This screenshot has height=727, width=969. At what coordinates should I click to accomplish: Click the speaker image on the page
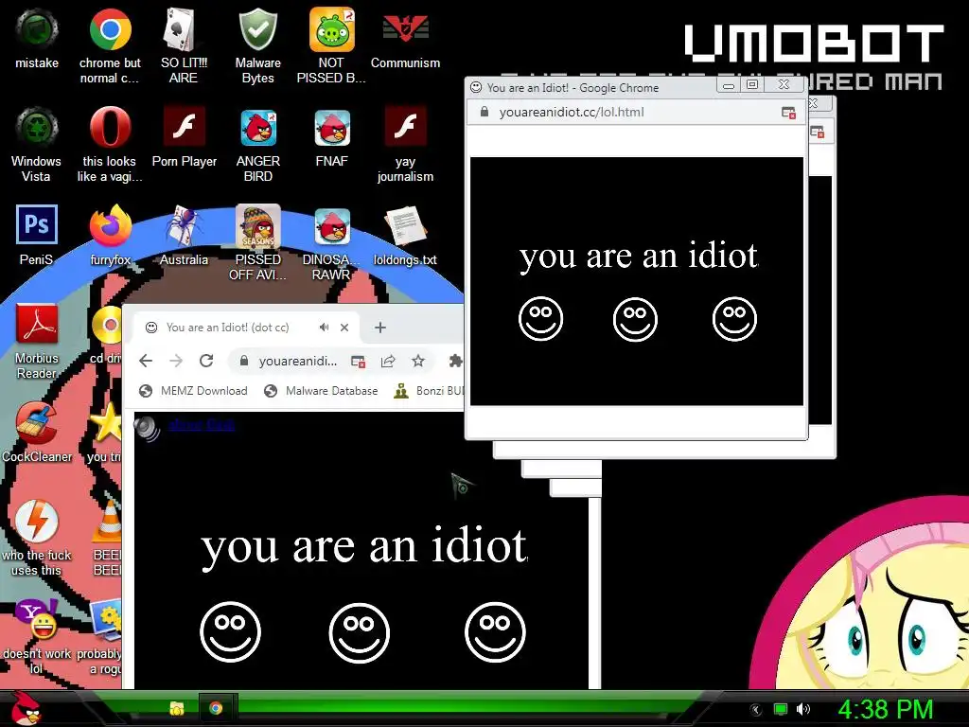(x=147, y=428)
